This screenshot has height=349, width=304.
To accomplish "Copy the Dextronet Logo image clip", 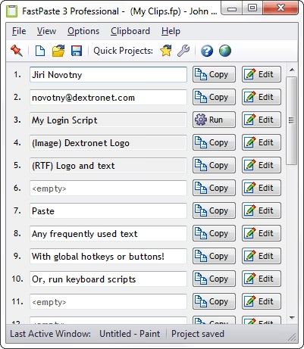I will (x=214, y=142).
